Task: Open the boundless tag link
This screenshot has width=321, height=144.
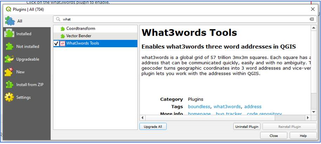Action: click(x=199, y=107)
